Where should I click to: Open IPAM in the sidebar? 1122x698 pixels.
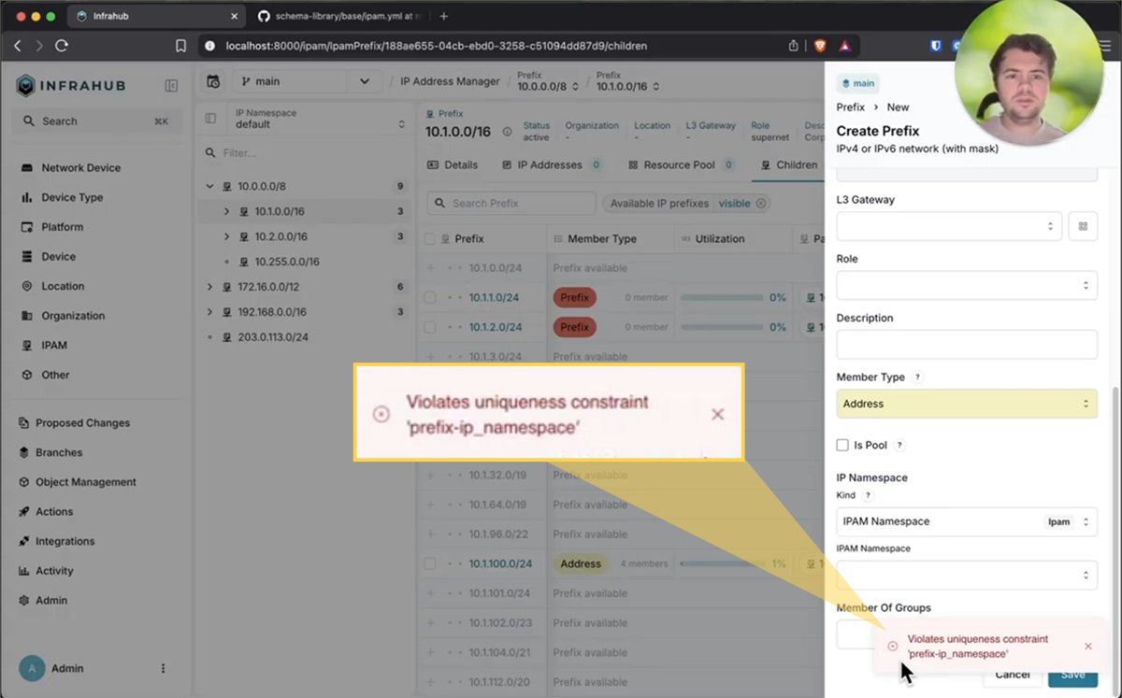click(x=54, y=346)
